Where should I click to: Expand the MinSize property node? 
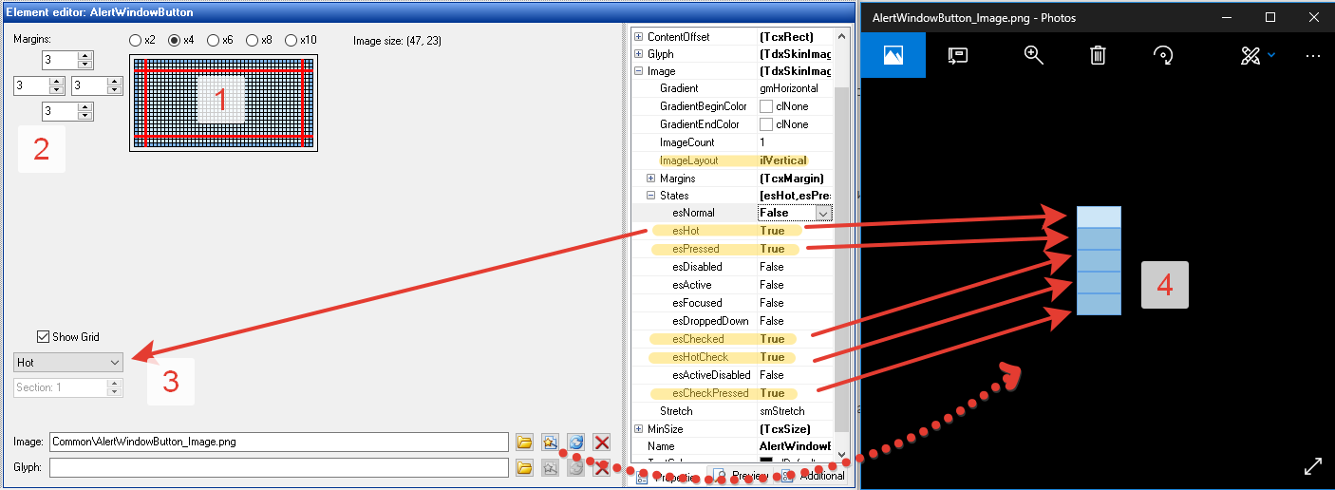tap(638, 429)
